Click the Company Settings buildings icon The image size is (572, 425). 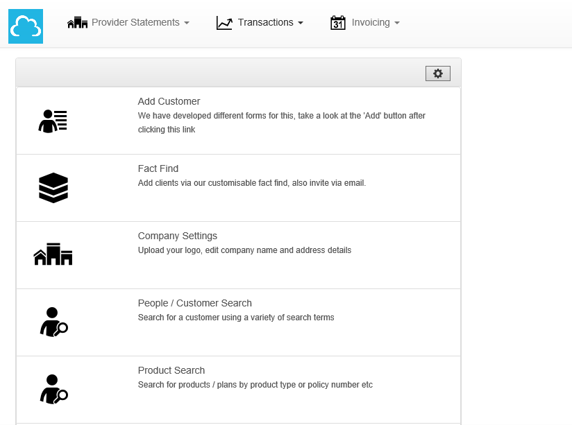pos(53,254)
